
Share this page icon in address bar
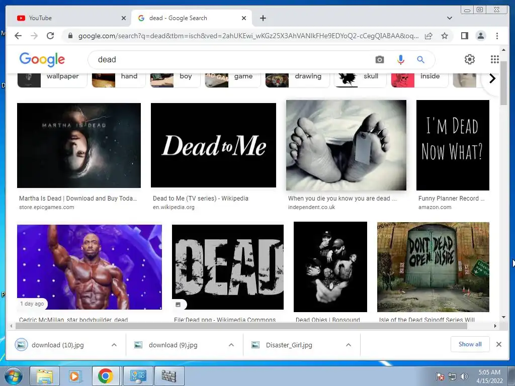(428, 36)
